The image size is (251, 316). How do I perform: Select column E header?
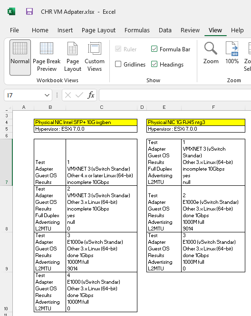164,107
